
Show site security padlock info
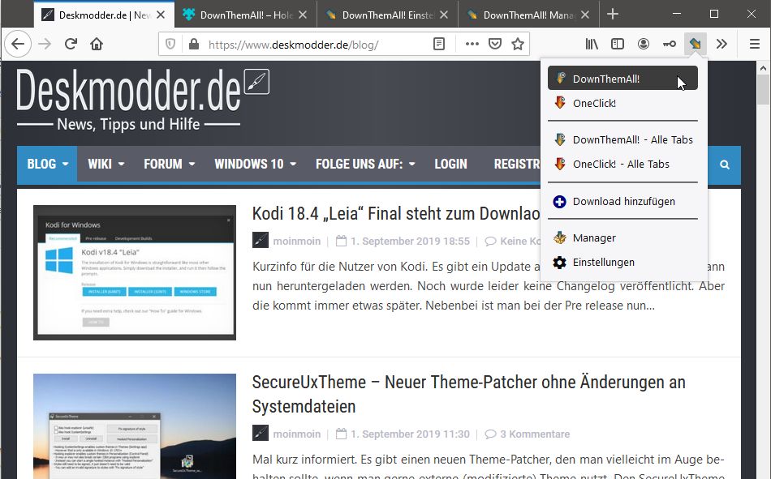[194, 45]
